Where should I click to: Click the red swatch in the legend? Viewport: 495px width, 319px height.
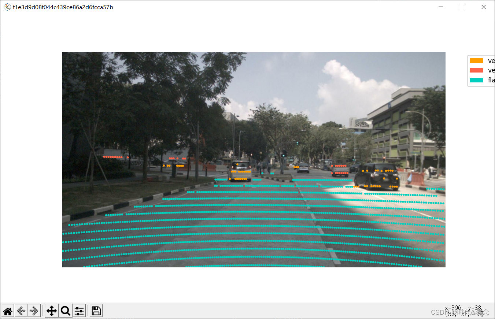click(476, 70)
